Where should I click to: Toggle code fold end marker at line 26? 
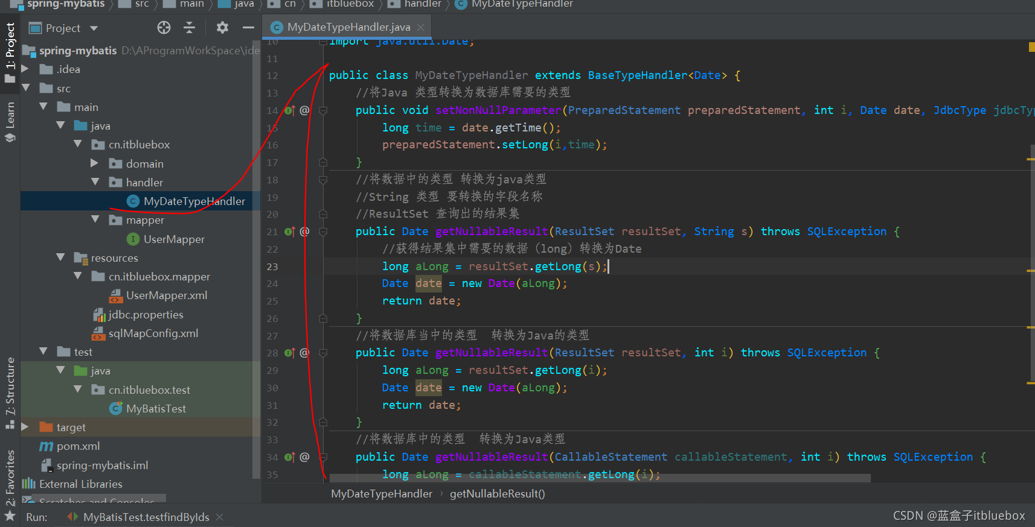coord(323,318)
